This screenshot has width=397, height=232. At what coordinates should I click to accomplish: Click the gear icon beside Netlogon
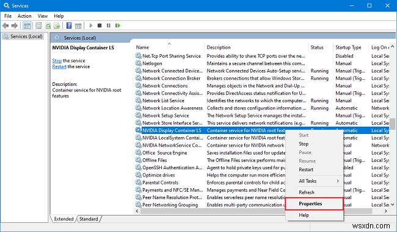click(x=138, y=63)
